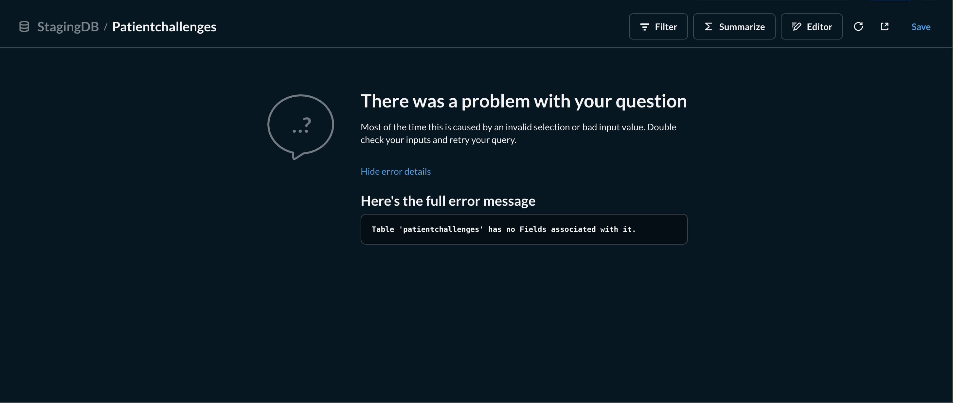Click the full error message code box

pyautogui.click(x=524, y=229)
